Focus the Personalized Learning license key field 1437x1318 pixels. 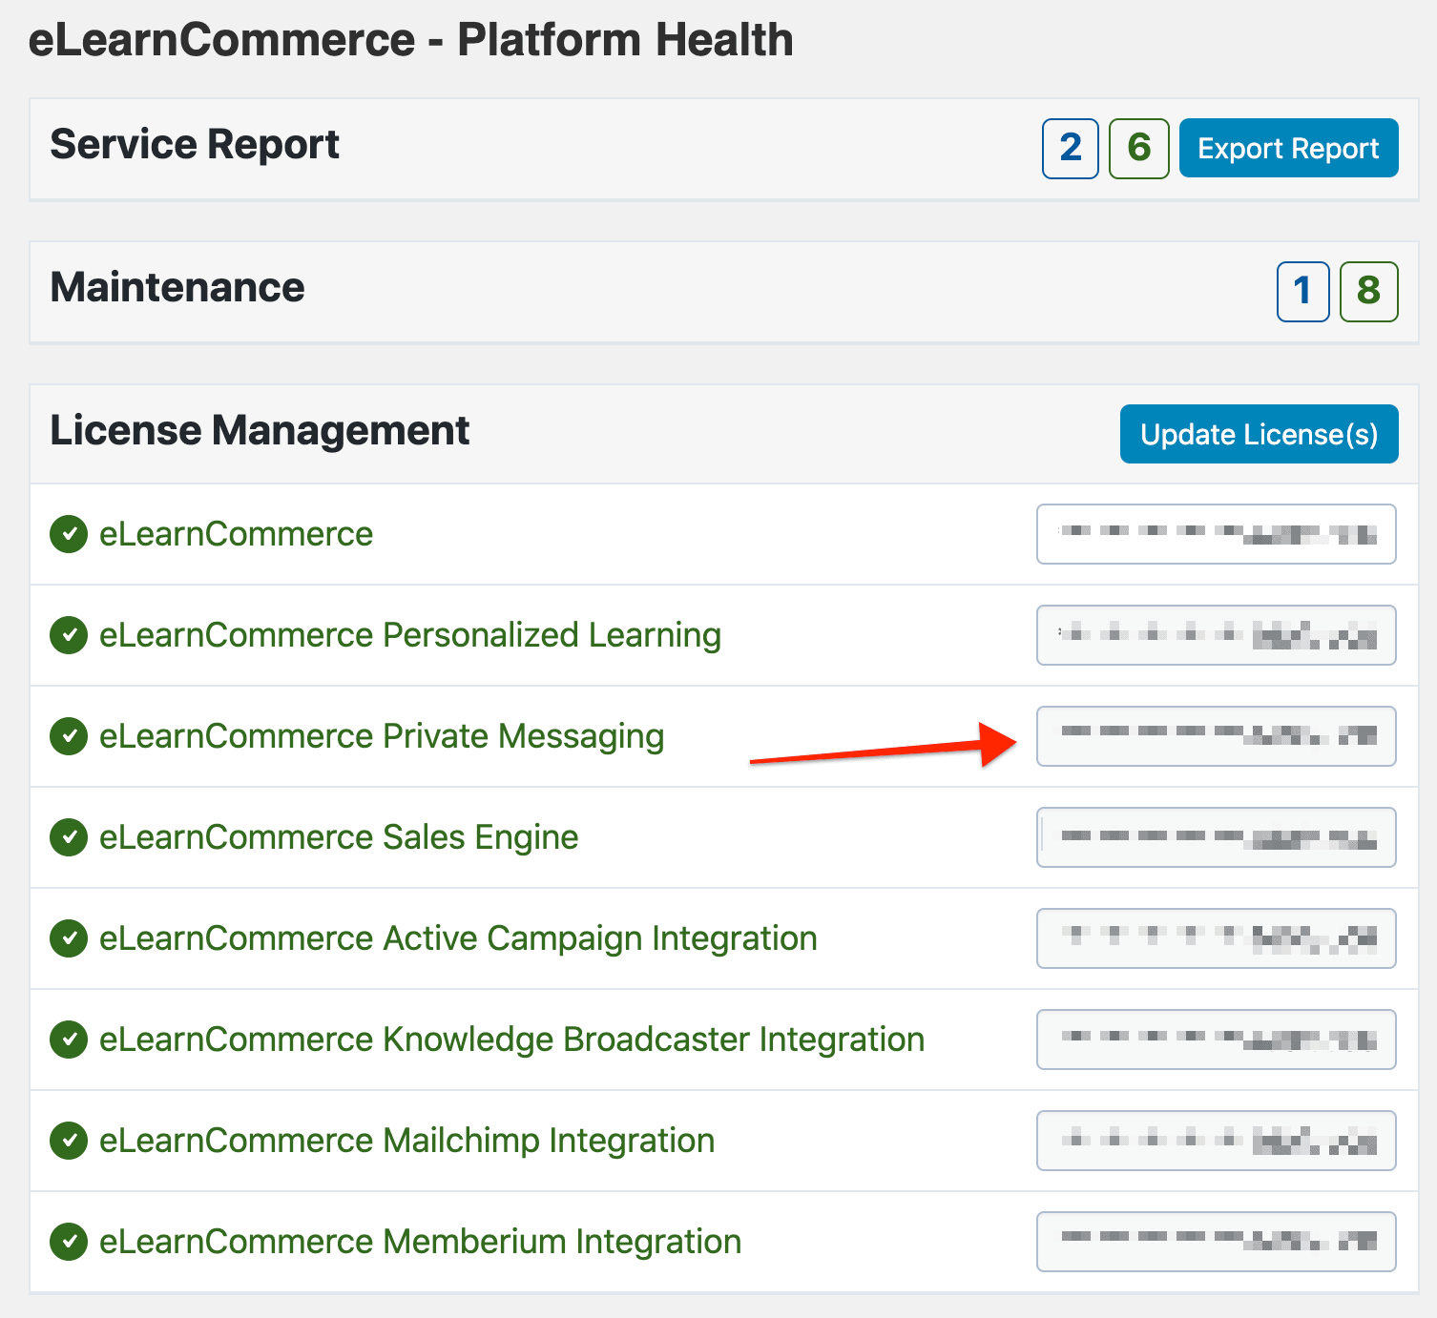pyautogui.click(x=1216, y=635)
